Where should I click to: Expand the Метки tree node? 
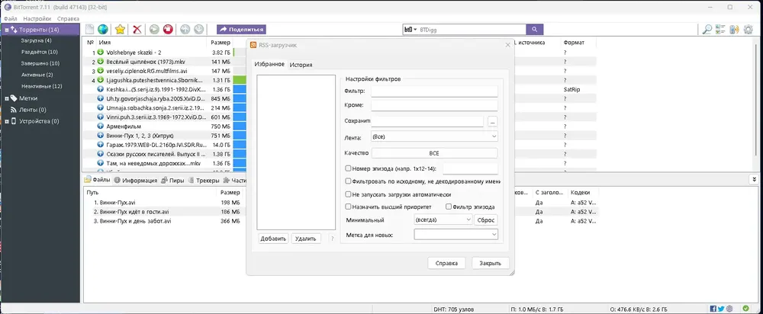7,98
